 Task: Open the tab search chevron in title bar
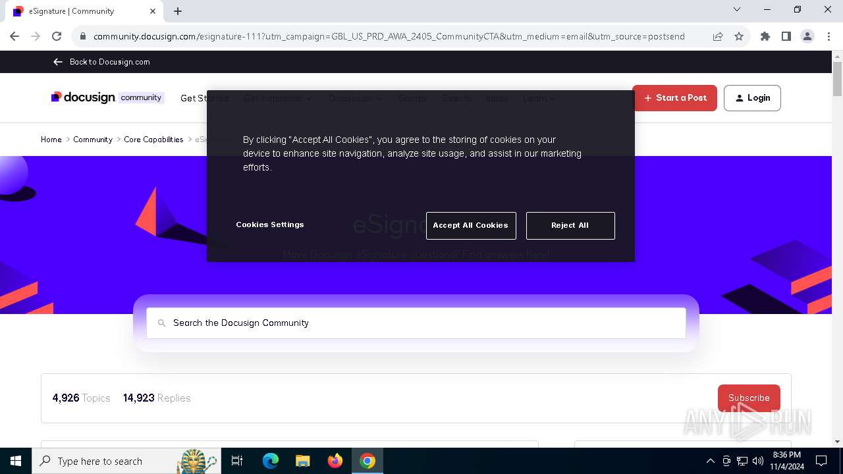pyautogui.click(x=737, y=10)
